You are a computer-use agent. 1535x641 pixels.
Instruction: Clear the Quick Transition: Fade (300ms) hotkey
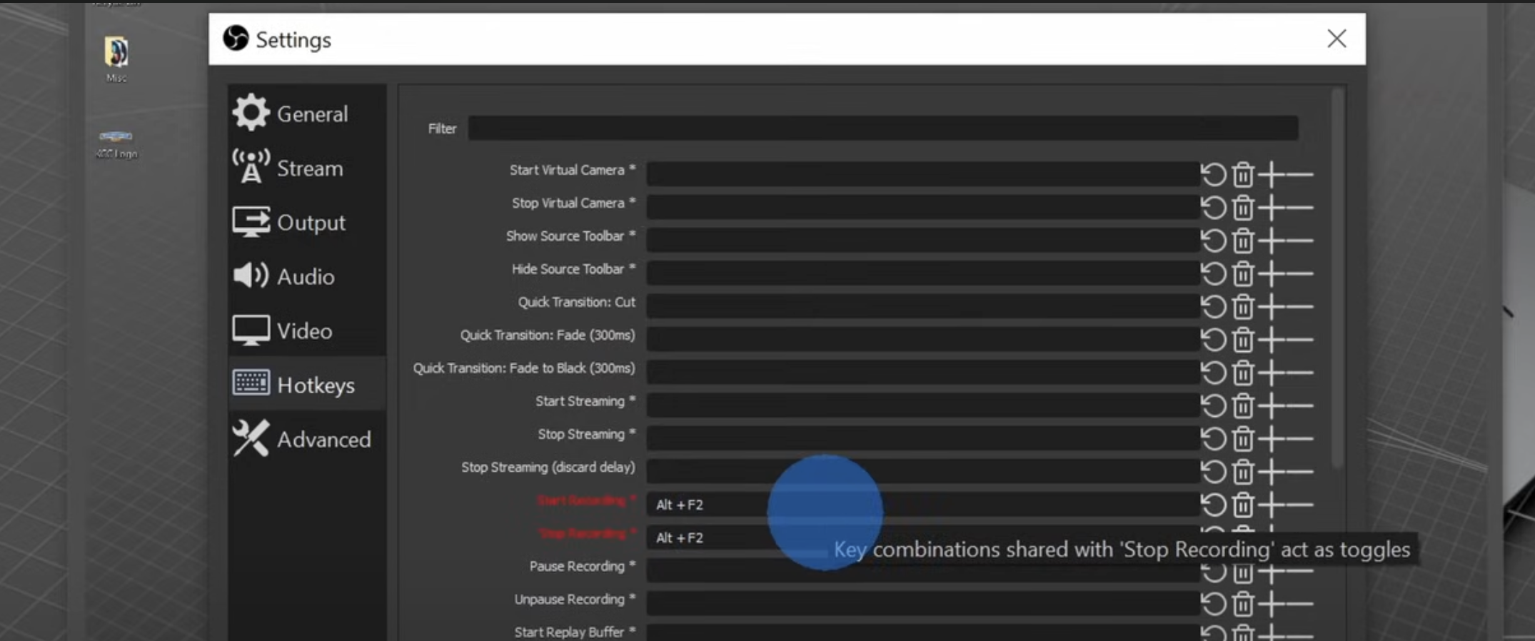click(x=1243, y=340)
